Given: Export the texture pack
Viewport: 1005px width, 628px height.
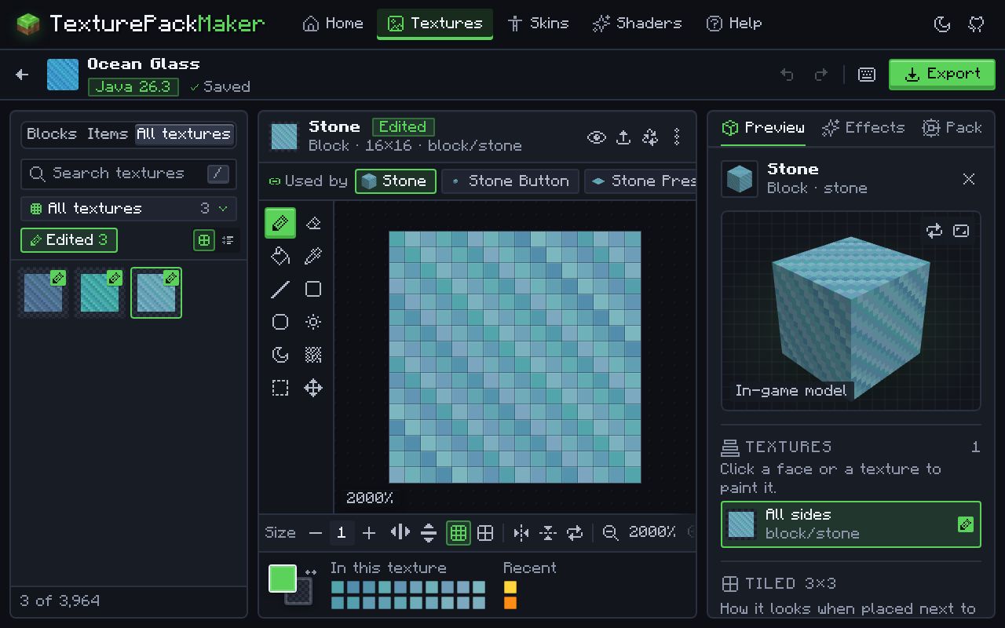Looking at the screenshot, I should [942, 74].
